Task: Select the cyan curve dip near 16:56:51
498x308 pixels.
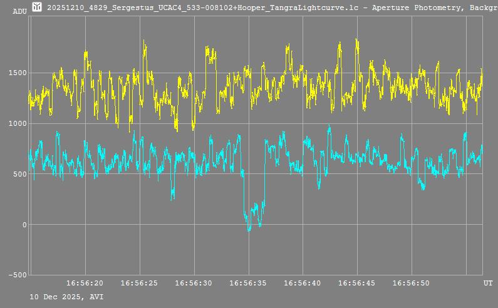Action: pyautogui.click(x=423, y=187)
